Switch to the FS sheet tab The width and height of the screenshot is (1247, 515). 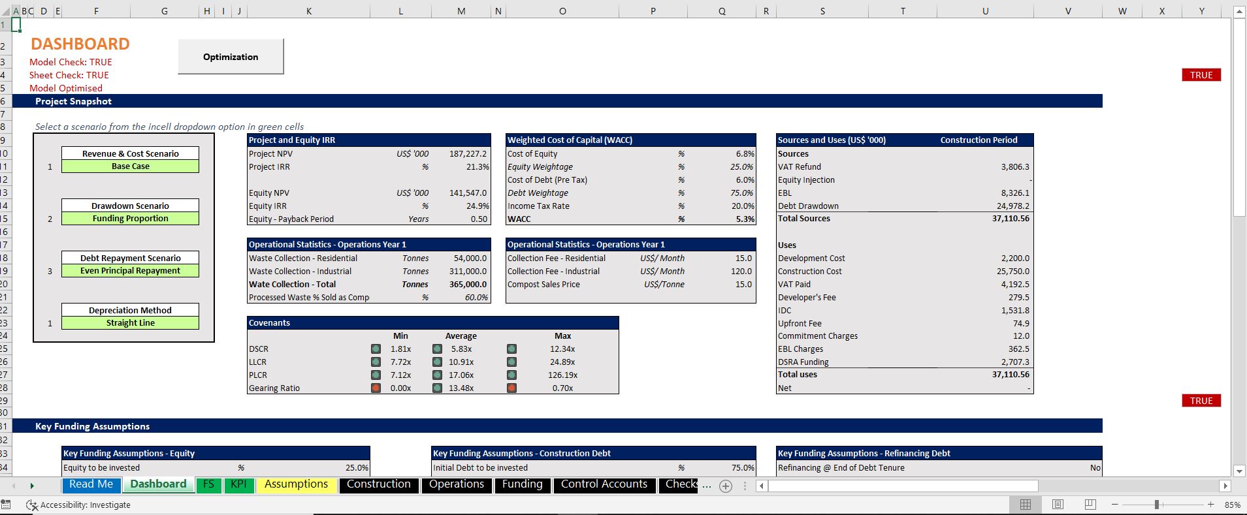pos(208,484)
